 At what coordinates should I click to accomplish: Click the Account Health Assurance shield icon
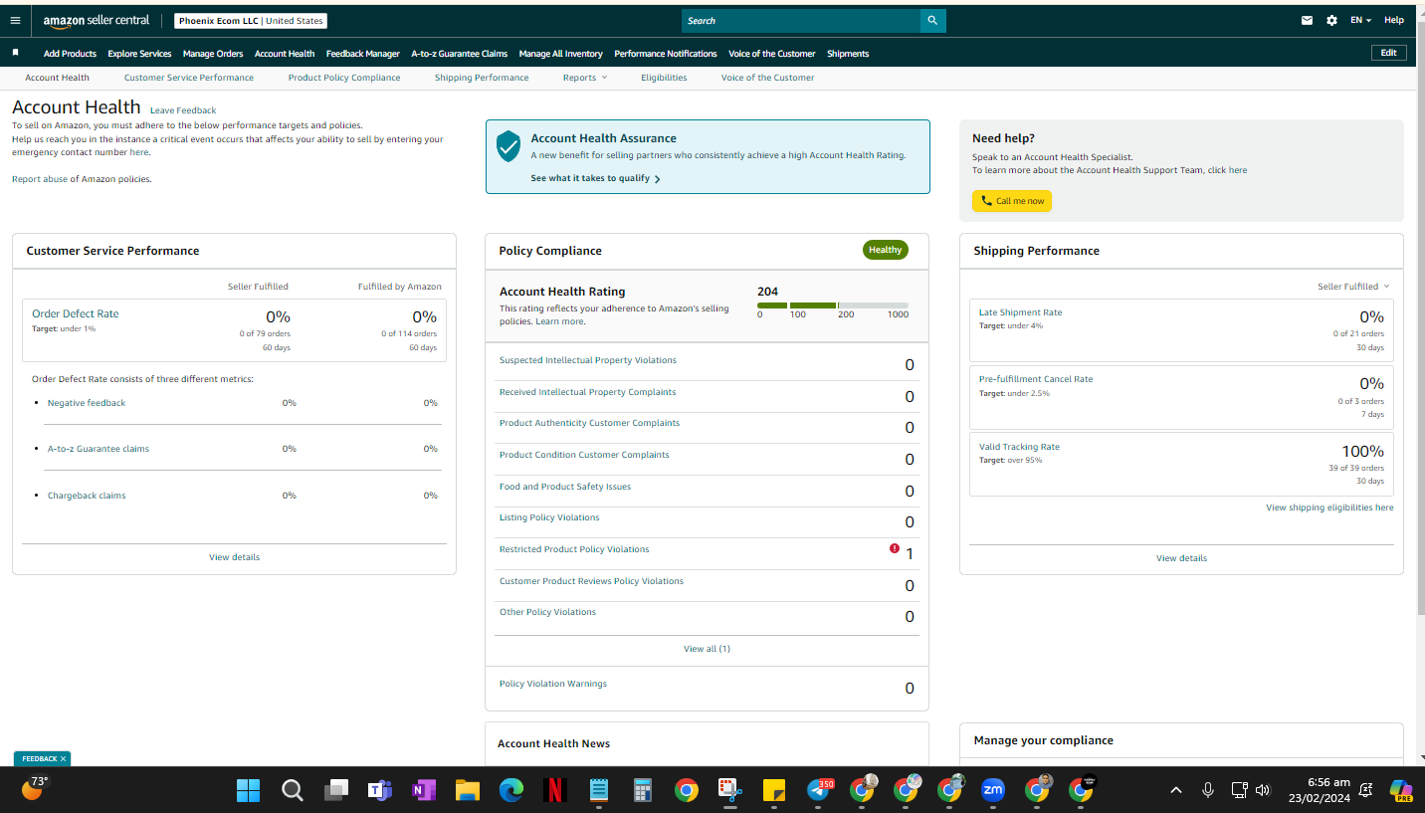tap(509, 146)
